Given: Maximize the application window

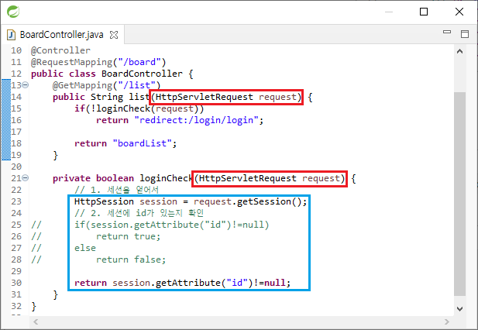Looking at the screenshot, I should 424,12.
